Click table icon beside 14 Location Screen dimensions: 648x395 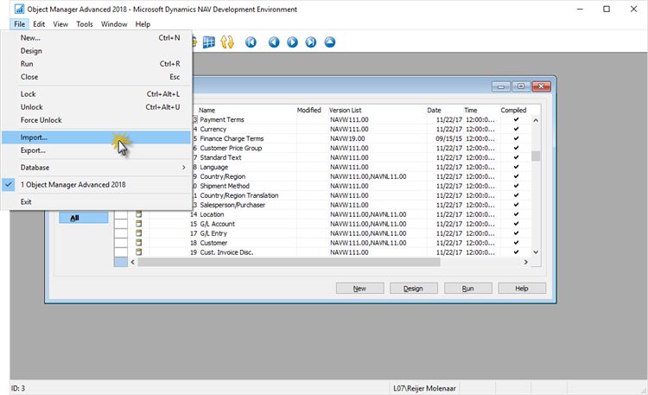point(138,214)
